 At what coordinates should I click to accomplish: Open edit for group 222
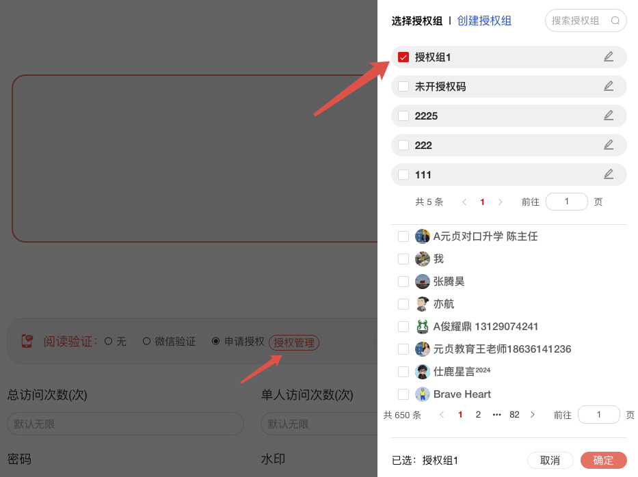609,145
